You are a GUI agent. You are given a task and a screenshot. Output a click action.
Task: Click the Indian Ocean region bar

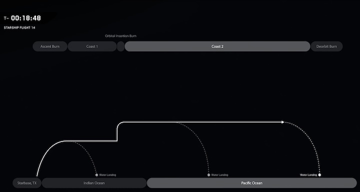click(x=94, y=183)
